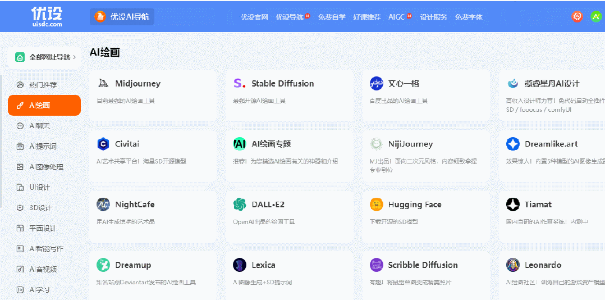Viewport: 605px width, 300px height.
Task: Click the Midjourney sailboat icon
Action: 103,83
